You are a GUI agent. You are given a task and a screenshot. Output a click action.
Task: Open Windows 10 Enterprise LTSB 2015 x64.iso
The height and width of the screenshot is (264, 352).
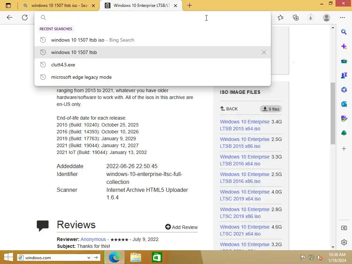(x=245, y=125)
